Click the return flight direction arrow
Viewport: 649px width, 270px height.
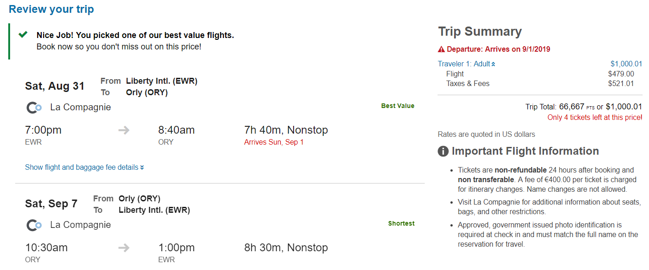[x=124, y=248]
